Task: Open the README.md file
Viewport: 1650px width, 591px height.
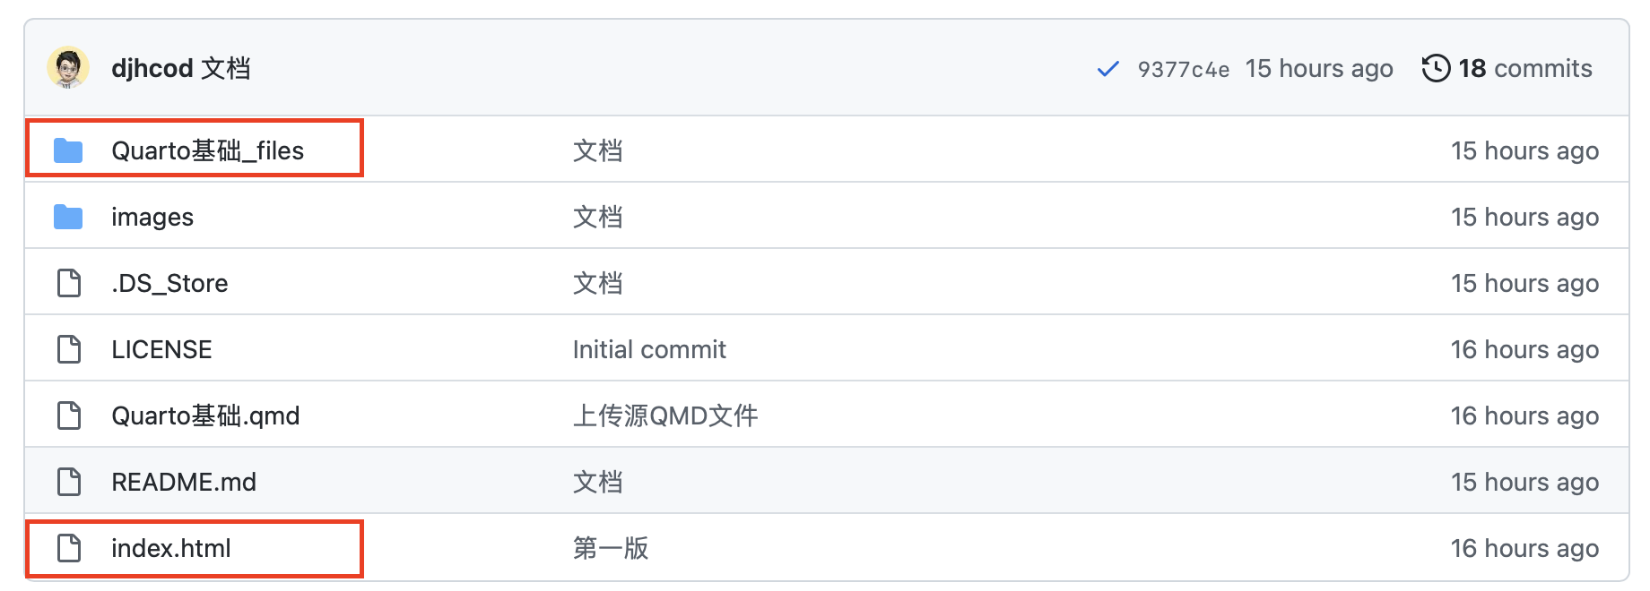Action: (183, 481)
